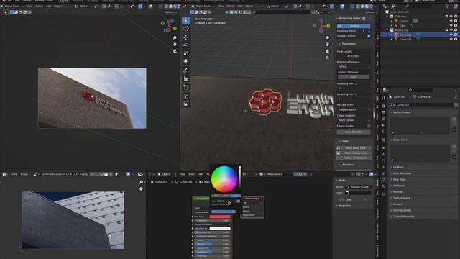Click zoom magnifier in the image editor
This screenshot has width=460, height=259.
[141, 182]
